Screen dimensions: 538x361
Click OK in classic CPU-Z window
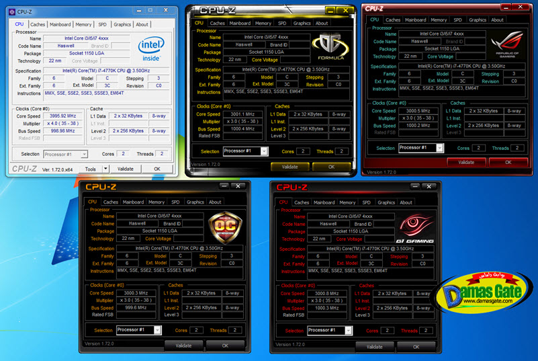point(157,169)
